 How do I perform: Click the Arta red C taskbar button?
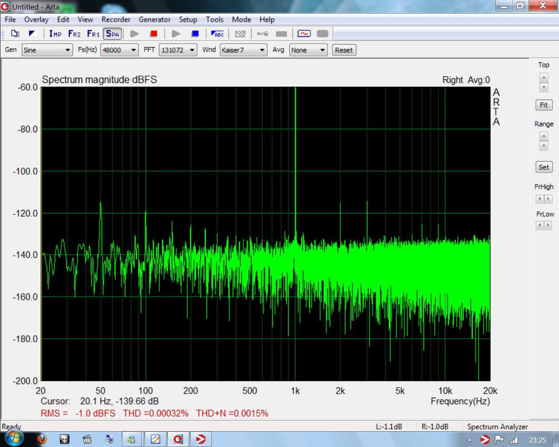click(x=178, y=439)
